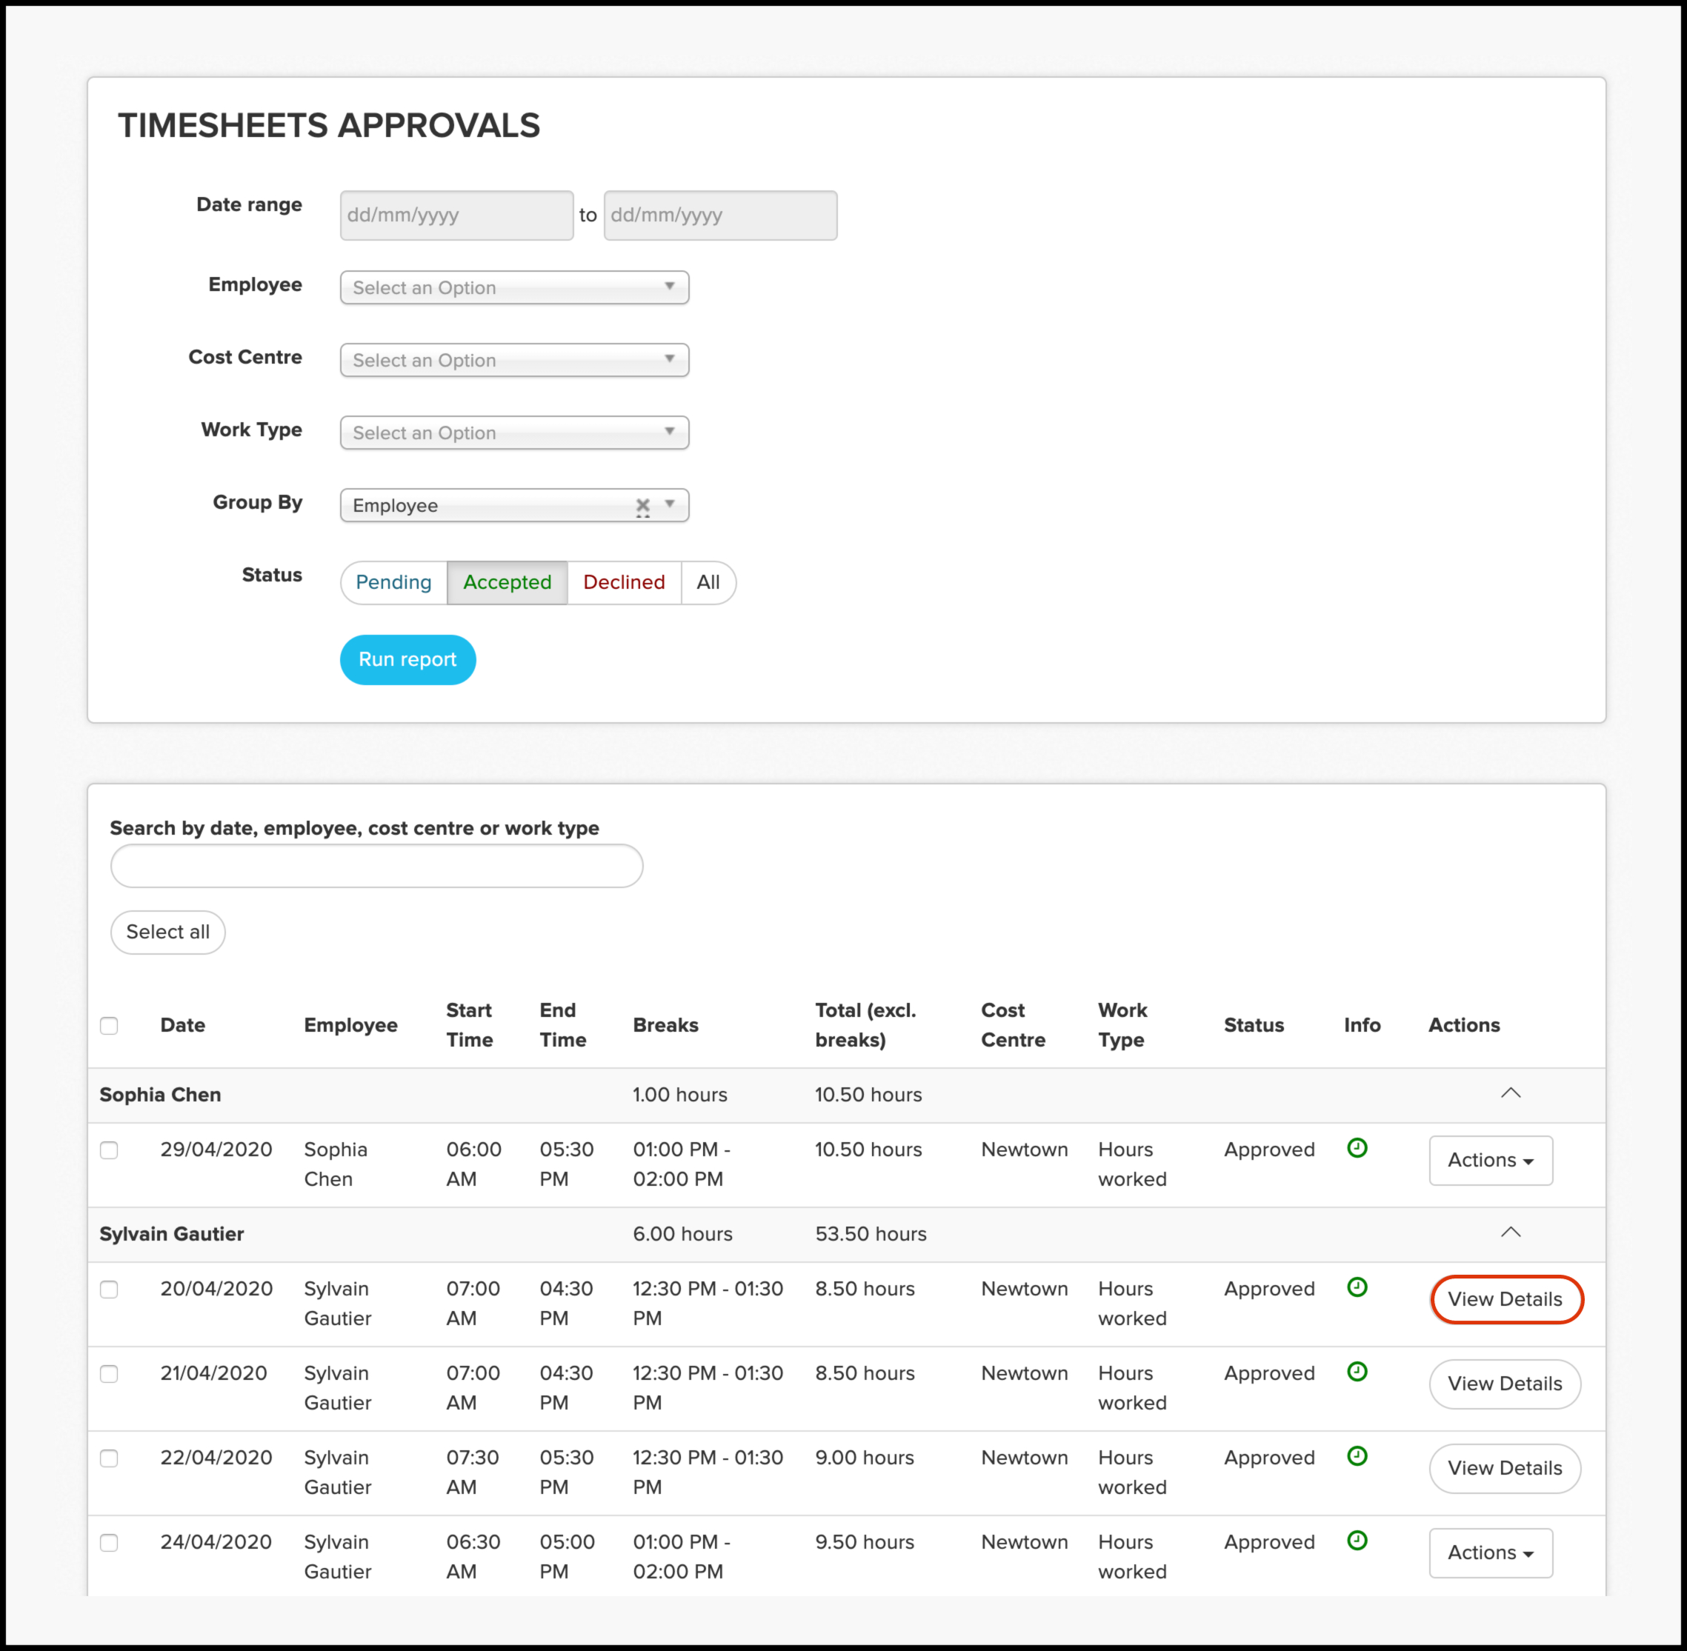Focus the timesheet search field

click(x=376, y=865)
